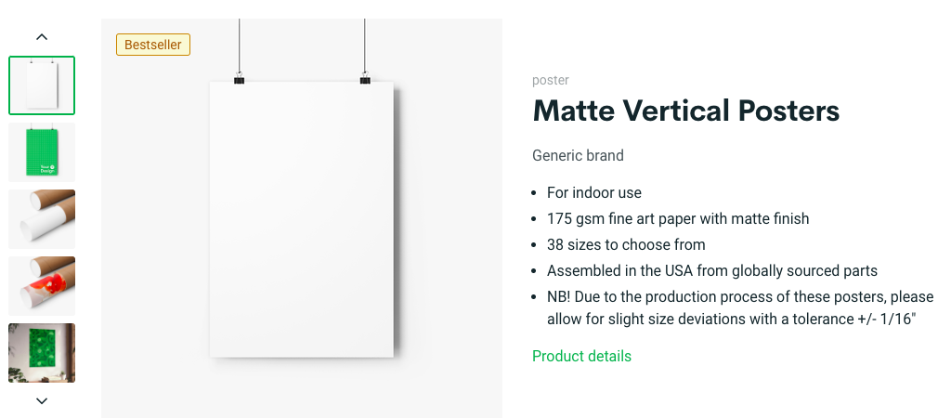Screen dimensions: 951x418
Task: Click the left binder clip on poster
Action: tap(239, 79)
